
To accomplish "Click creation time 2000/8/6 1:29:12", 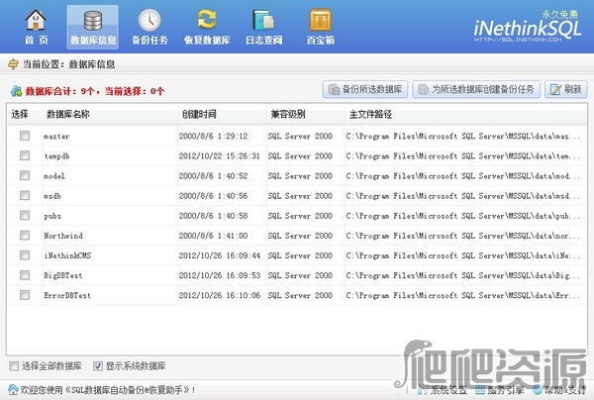I will coord(213,136).
